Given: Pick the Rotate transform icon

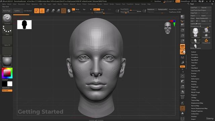Looking at the screenshot, I should pos(58,11).
